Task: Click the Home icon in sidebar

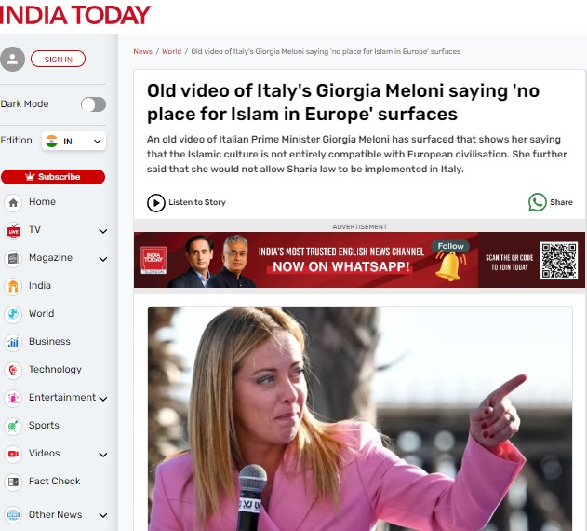Action: 13,202
